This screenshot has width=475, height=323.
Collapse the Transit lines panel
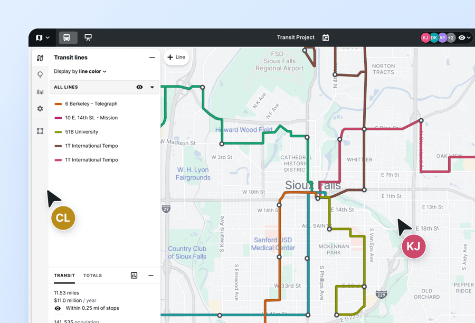click(x=152, y=58)
